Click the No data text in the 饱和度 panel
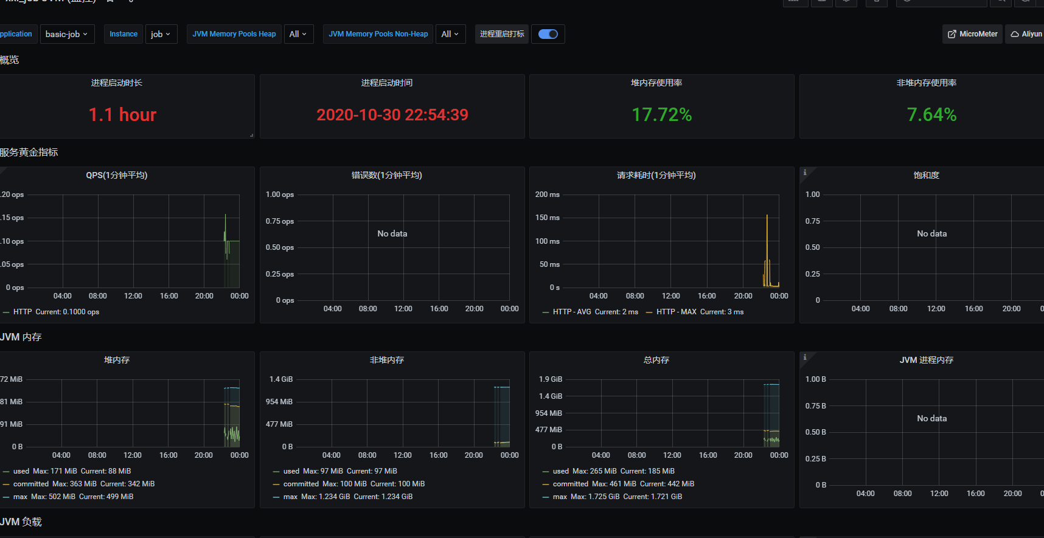Screen dimensions: 1044x538 [932, 233]
